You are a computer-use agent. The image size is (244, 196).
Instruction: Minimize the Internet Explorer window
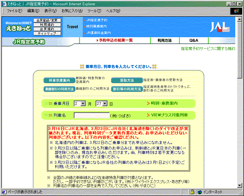[229, 4]
